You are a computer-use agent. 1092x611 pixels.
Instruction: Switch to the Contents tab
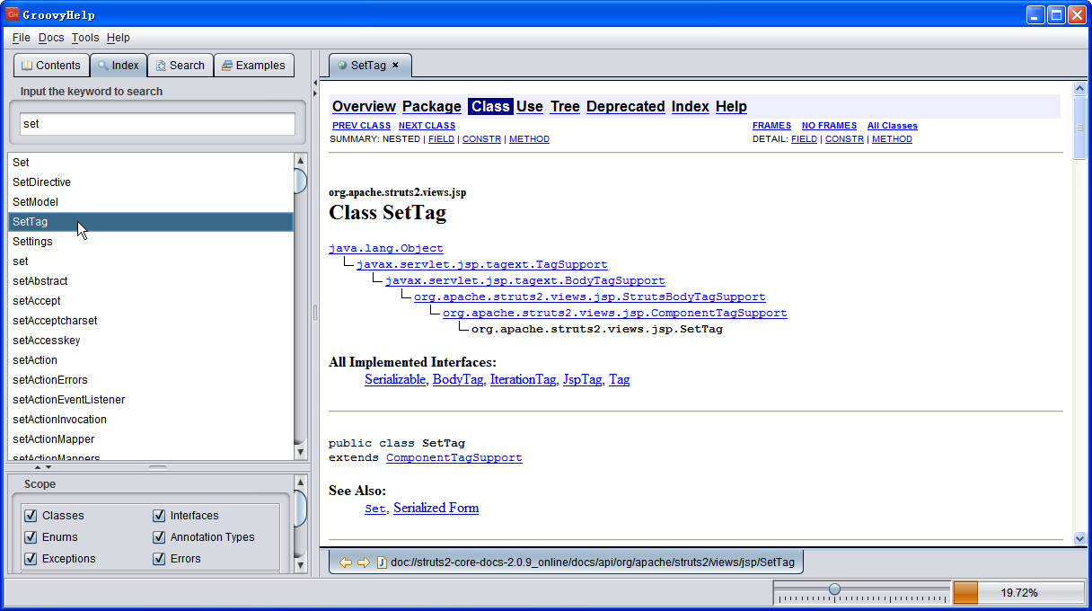(x=51, y=66)
